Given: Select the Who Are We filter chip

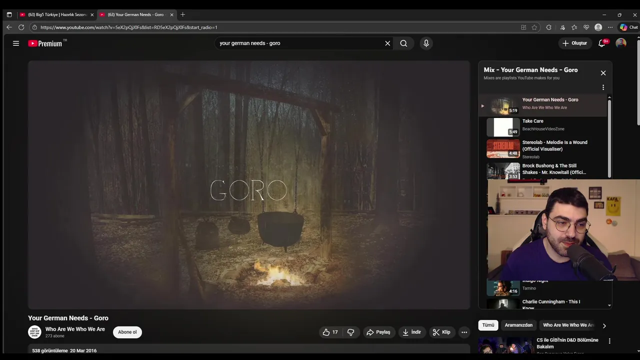Looking at the screenshot, I should pos(568,325).
